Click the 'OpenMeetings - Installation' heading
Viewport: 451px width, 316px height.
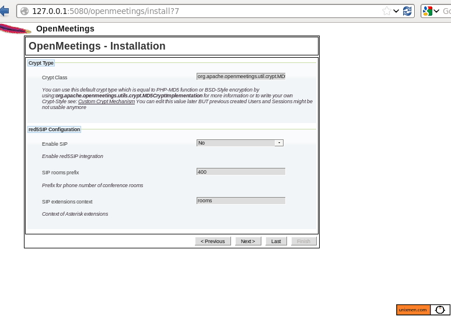click(97, 46)
